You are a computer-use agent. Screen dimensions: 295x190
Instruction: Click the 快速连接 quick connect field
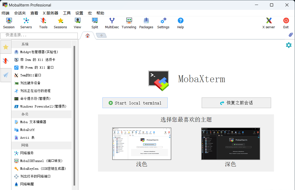click(x=39, y=36)
